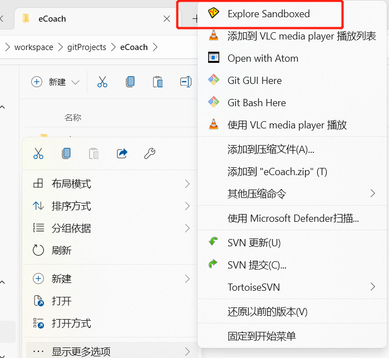Image resolution: width=389 pixels, height=358 pixels.
Task: Click workspace in the breadcrumb path
Action: (34, 47)
